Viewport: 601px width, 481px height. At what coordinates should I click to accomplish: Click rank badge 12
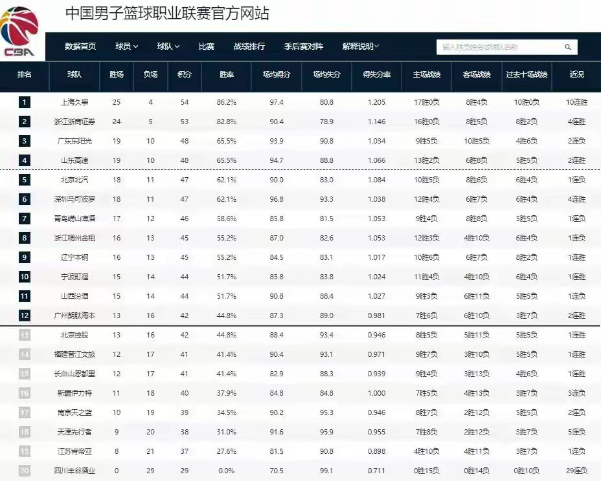pyautogui.click(x=24, y=315)
